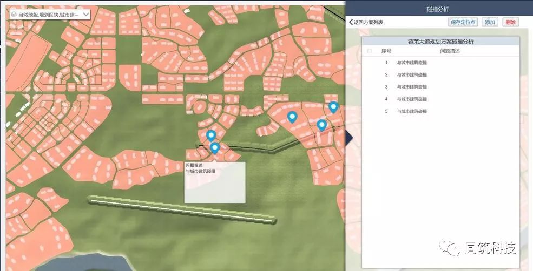Click the 保存定位点 button

pyautogui.click(x=463, y=22)
